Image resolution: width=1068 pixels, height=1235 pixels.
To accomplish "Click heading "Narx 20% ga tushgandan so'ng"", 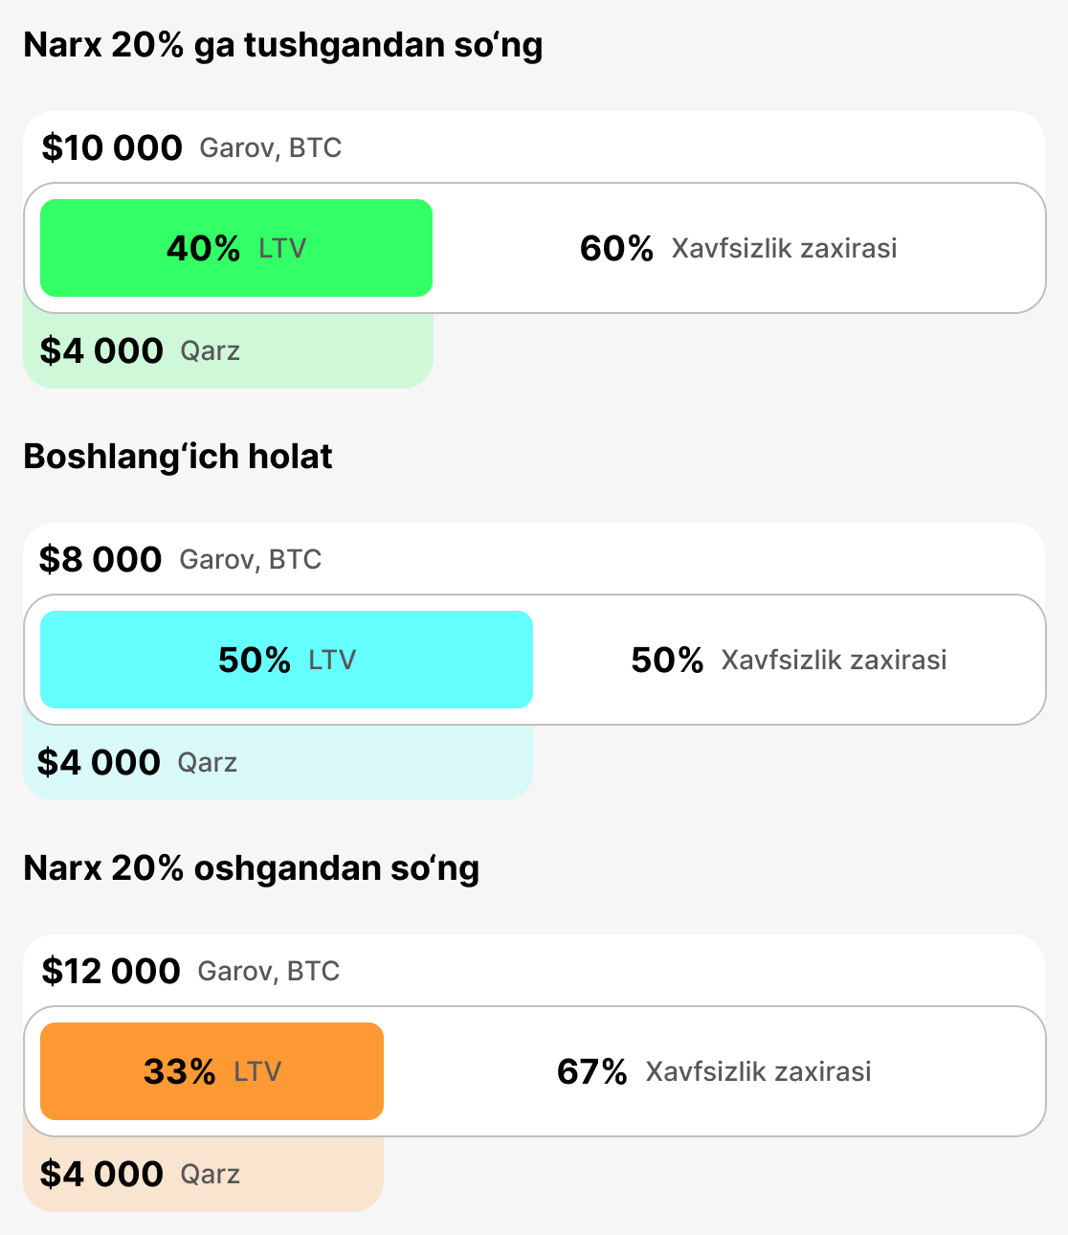I will click(282, 45).
